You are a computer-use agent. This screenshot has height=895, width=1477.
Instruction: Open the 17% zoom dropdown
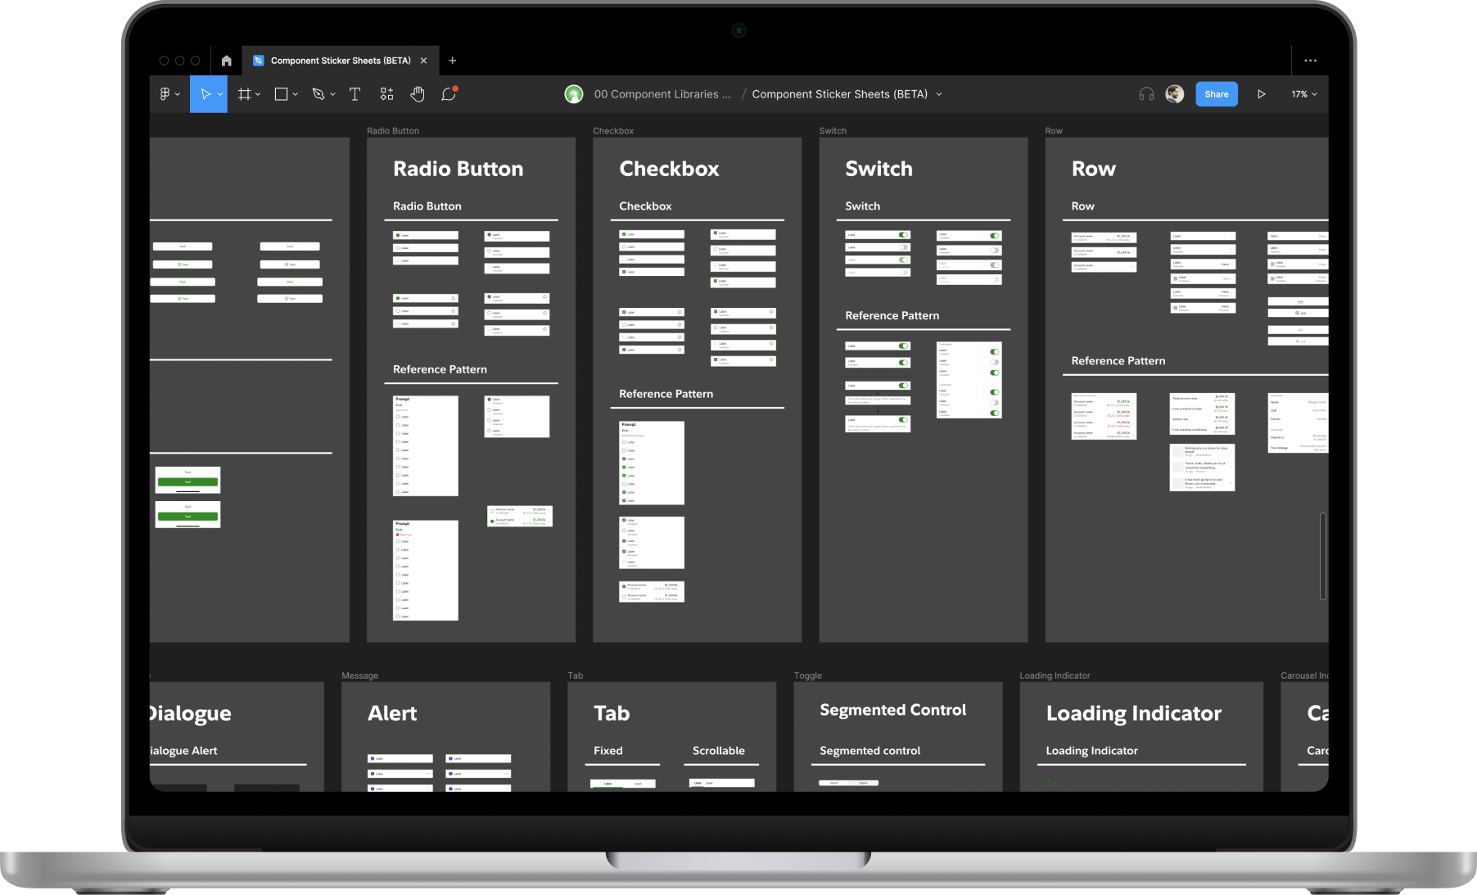click(x=1304, y=94)
